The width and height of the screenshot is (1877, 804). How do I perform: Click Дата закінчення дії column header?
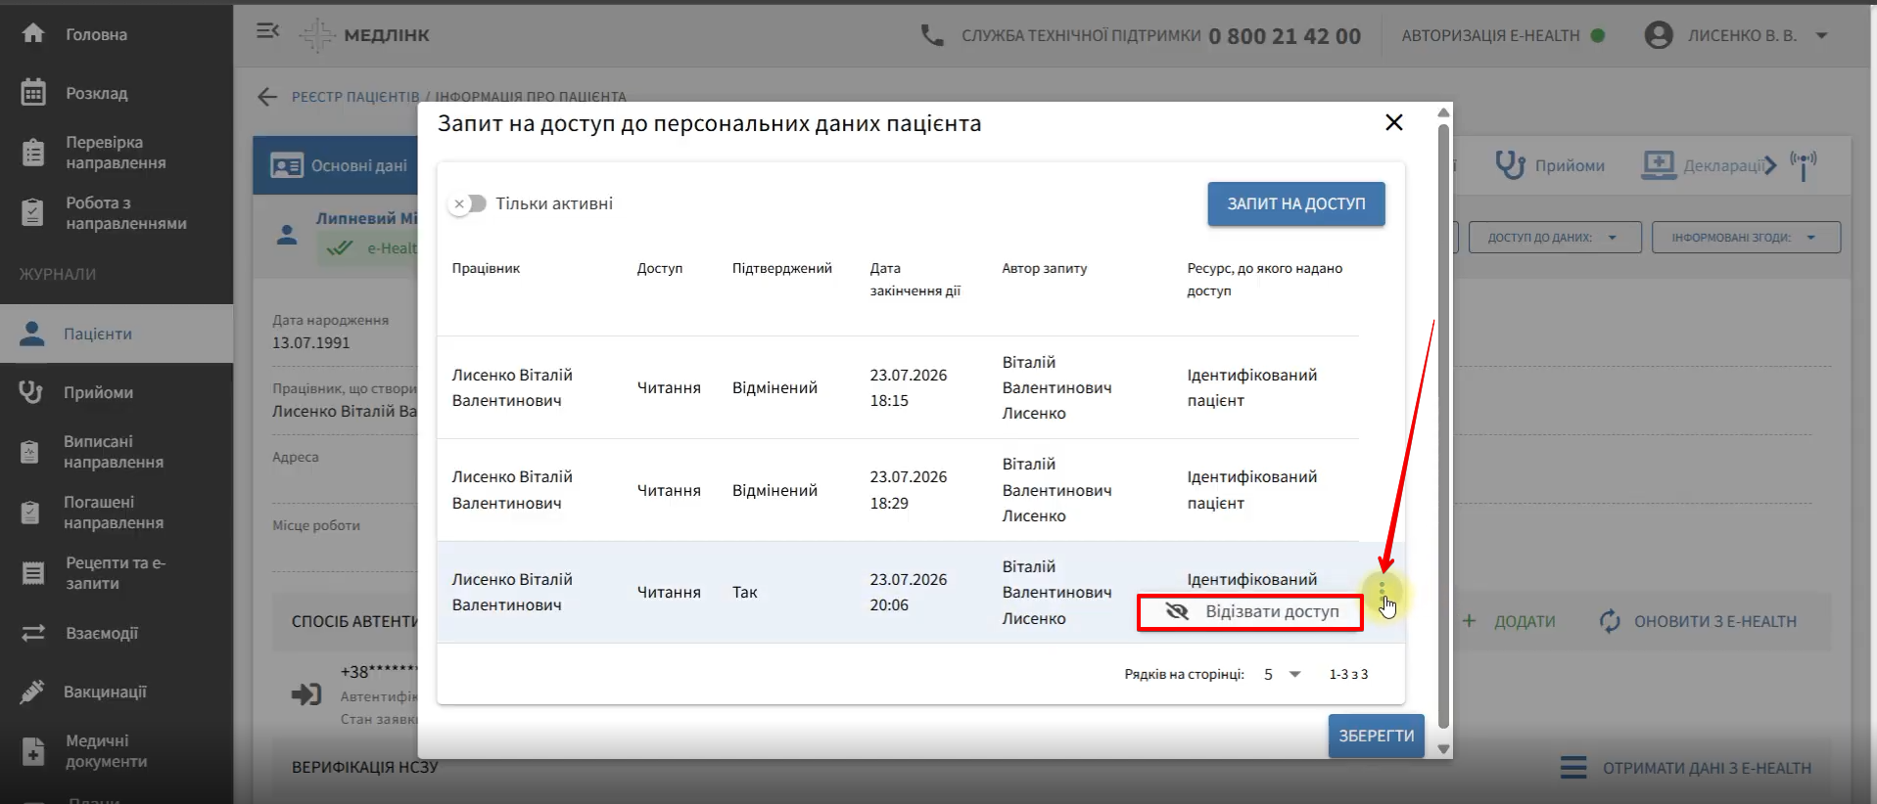[915, 279]
